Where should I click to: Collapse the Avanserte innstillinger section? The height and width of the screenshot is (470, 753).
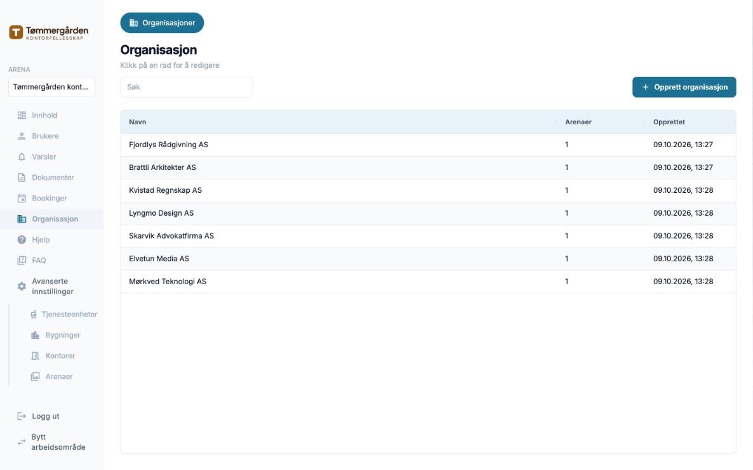[52, 286]
